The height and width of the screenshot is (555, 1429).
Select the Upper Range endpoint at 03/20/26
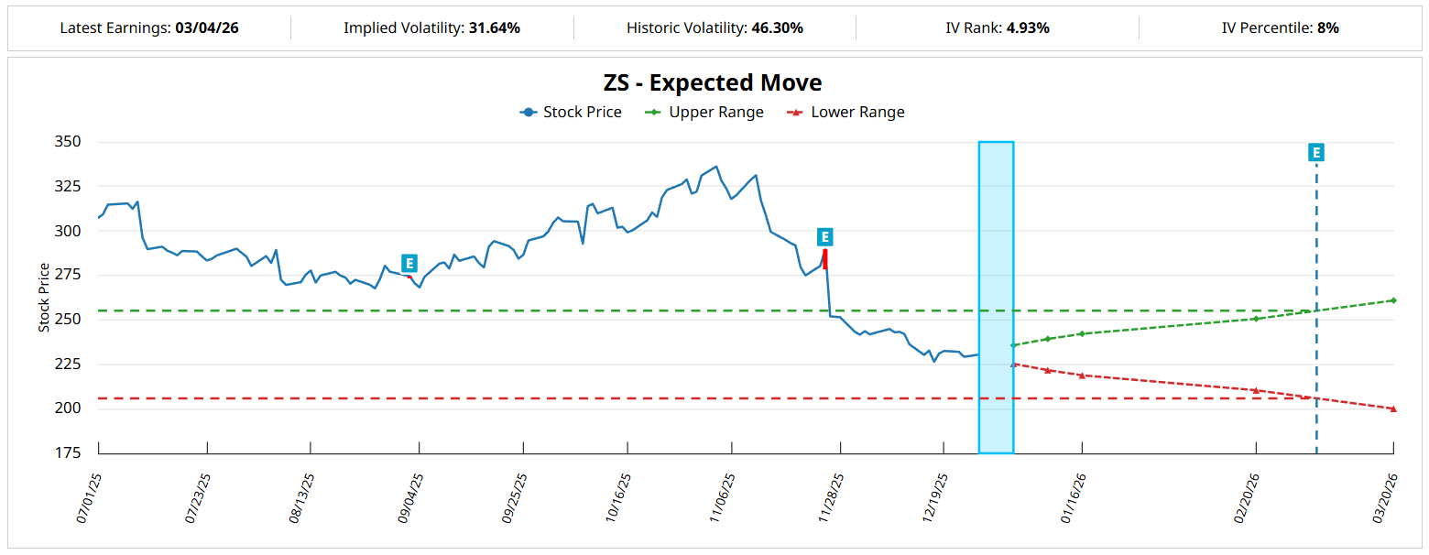click(1392, 300)
